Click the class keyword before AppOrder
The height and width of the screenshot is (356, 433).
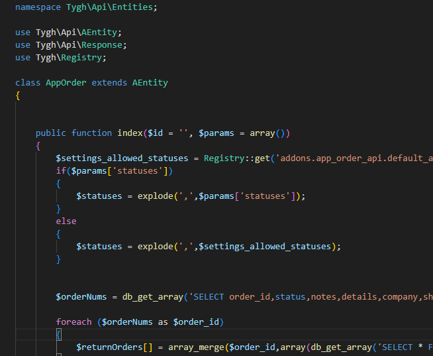tap(28, 83)
